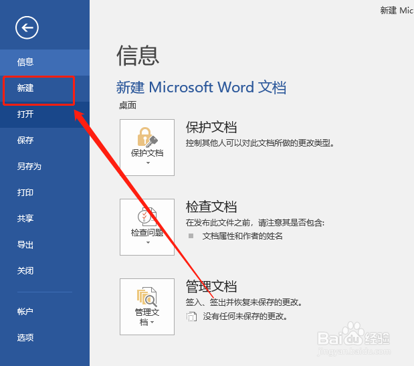Go to the 共享 section
414x366 pixels.
[45, 218]
